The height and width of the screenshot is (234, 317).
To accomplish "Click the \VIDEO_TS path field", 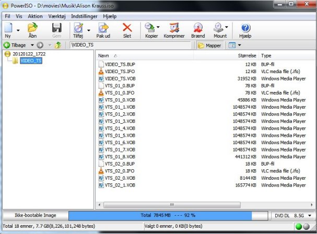I will (130, 45).
